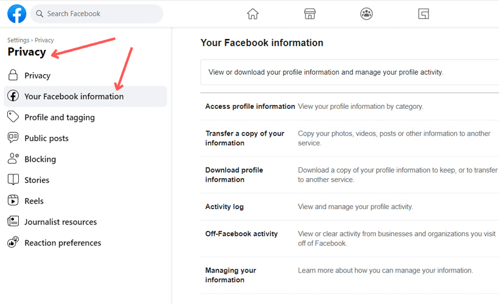The height and width of the screenshot is (304, 499).
Task: Select Your Facebook information menu item
Action: click(74, 97)
